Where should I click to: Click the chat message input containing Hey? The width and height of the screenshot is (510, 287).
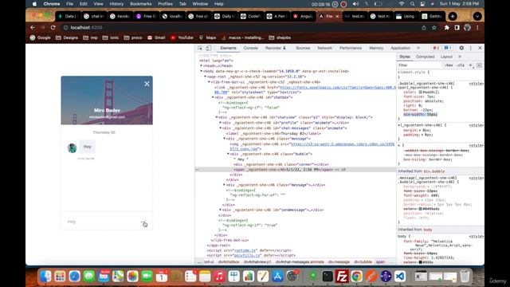tap(103, 222)
